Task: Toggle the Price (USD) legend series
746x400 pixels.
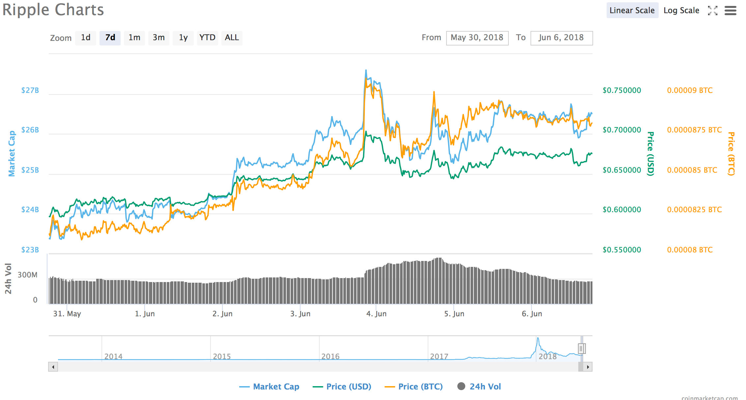Action: [342, 386]
